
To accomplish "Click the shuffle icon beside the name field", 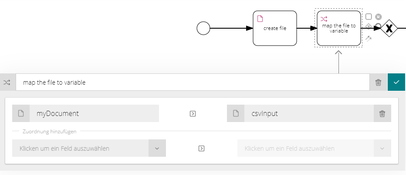I will pos(7,83).
